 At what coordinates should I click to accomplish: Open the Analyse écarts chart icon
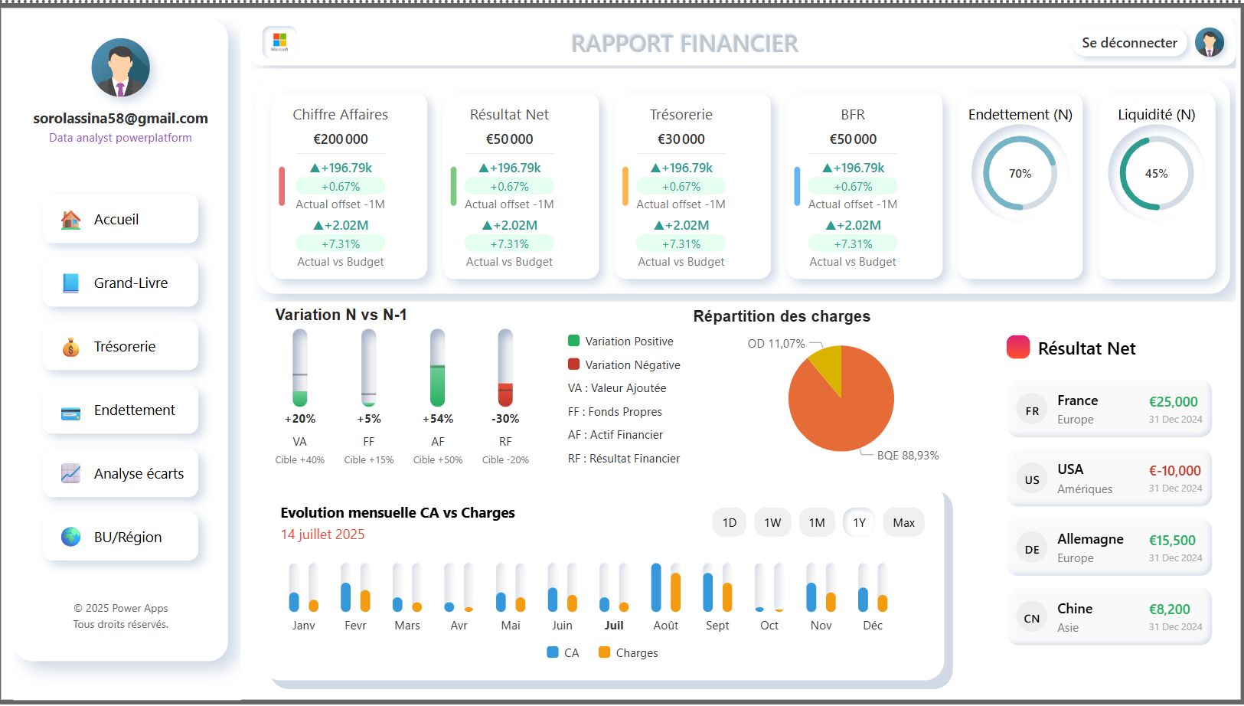click(70, 473)
